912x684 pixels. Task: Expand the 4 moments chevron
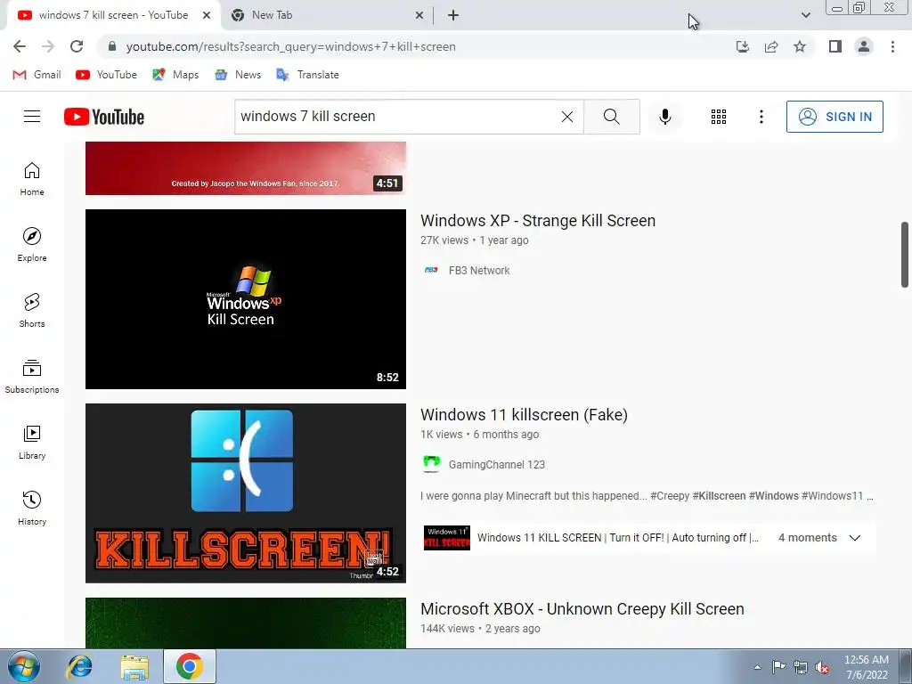coord(854,538)
